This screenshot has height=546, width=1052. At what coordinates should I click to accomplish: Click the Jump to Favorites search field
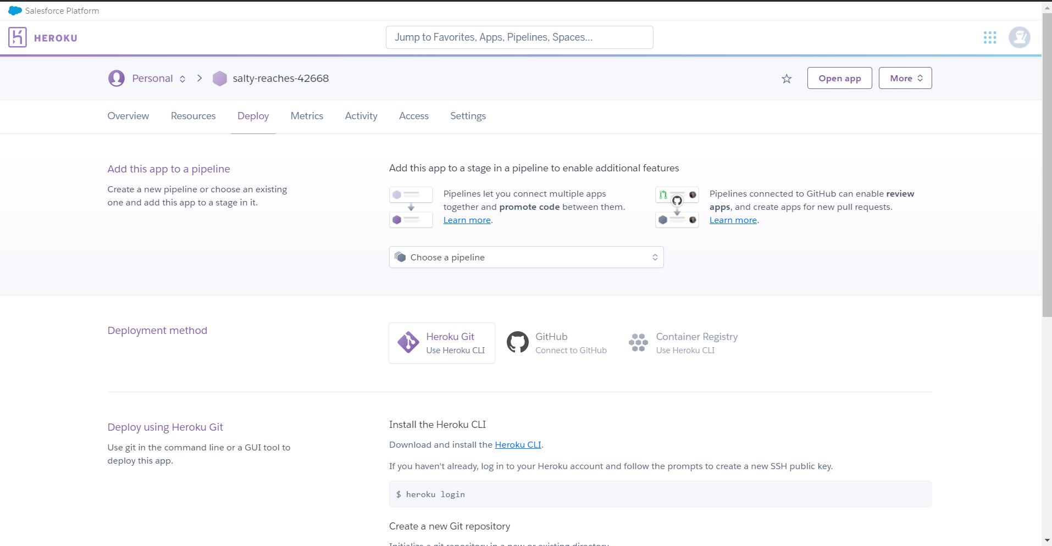(x=519, y=37)
